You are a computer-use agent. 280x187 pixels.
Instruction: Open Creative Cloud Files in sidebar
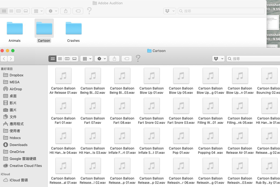[x=25, y=166]
